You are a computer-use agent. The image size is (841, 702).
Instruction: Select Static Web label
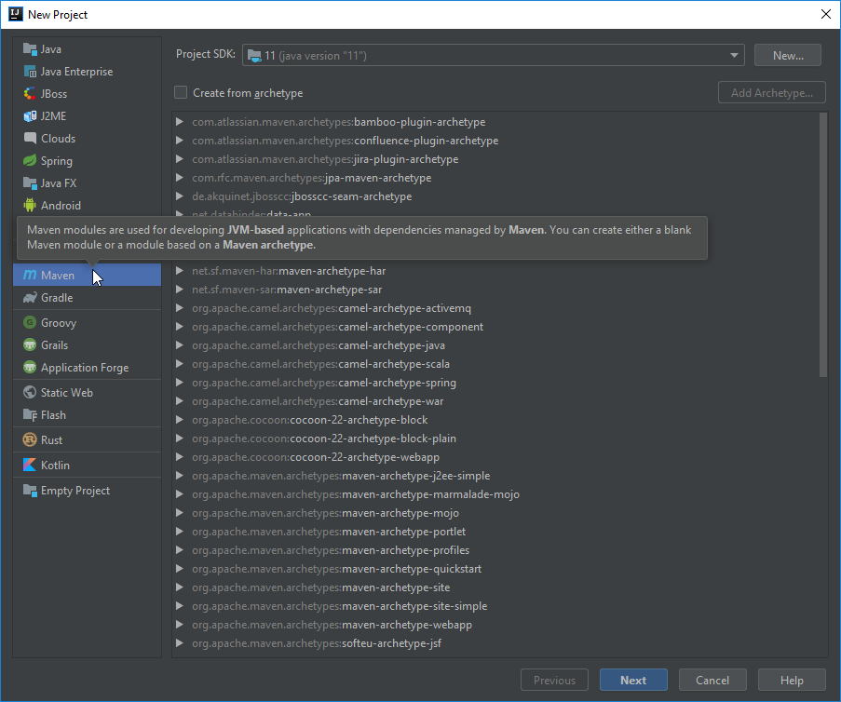66,393
